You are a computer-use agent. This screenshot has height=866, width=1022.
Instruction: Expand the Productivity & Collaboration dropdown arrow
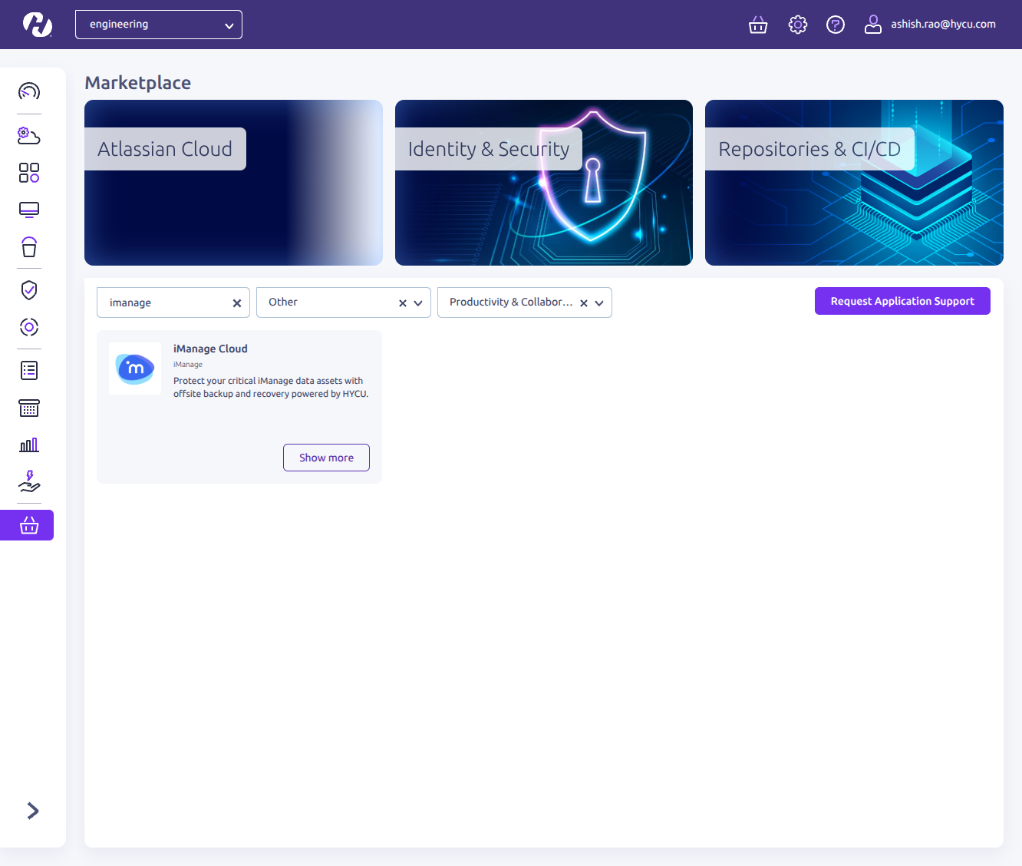pyautogui.click(x=599, y=303)
